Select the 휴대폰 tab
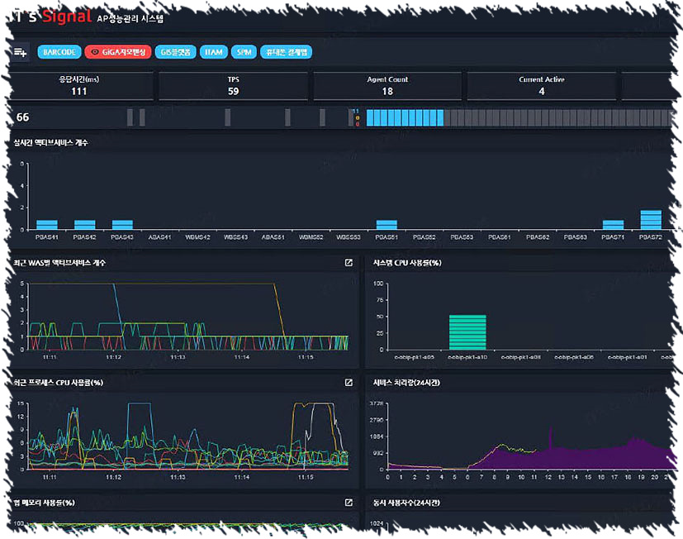This screenshot has width=683, height=539. (x=287, y=52)
